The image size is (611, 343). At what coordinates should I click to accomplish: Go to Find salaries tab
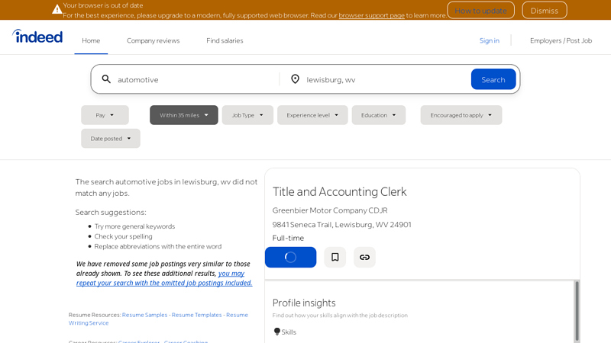225,40
